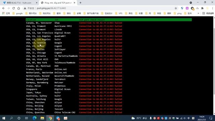The height and width of the screenshot is (121, 215).
Task: Select the Hurricane FMT2 ISP entry
Action: (63, 26)
